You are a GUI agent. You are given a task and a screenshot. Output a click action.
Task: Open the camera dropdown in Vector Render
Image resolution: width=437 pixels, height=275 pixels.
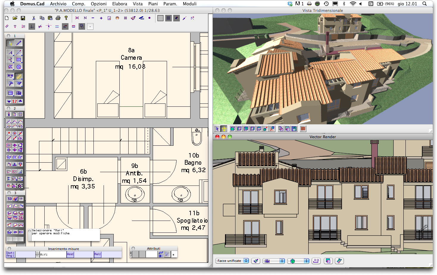[x=274, y=261]
